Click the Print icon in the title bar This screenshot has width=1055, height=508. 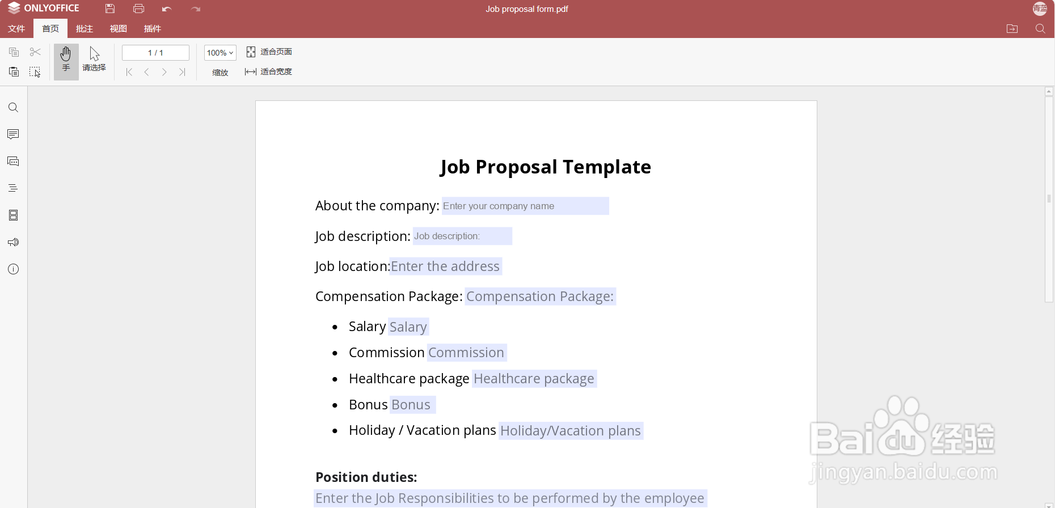(x=138, y=9)
